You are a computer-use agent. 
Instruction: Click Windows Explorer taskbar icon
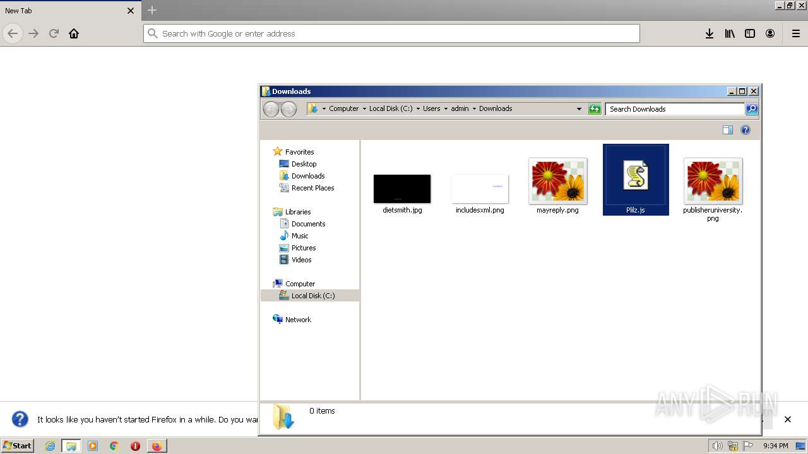coord(71,446)
